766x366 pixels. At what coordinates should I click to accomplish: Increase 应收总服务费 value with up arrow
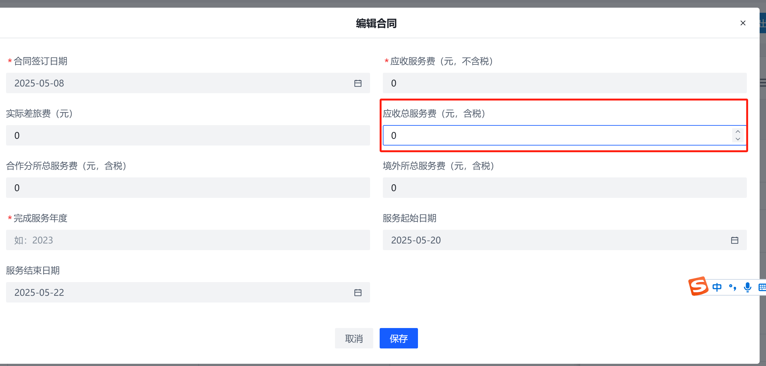pyautogui.click(x=738, y=132)
